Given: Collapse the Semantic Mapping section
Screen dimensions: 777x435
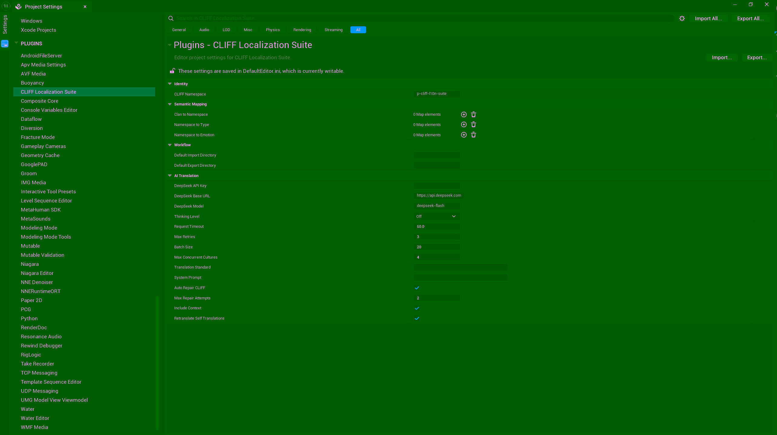Looking at the screenshot, I should tap(170, 104).
